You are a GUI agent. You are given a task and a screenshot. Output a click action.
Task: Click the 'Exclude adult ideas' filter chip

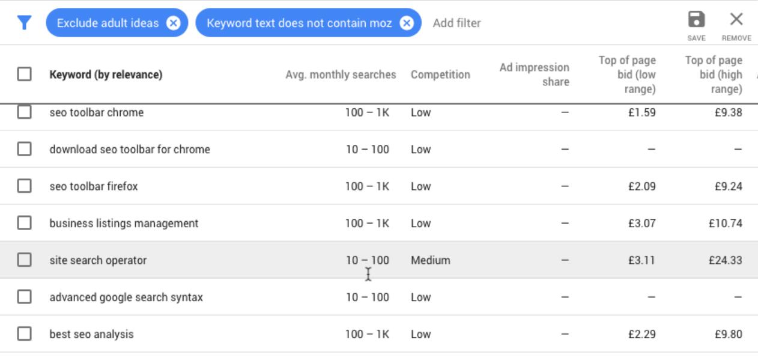pos(108,23)
